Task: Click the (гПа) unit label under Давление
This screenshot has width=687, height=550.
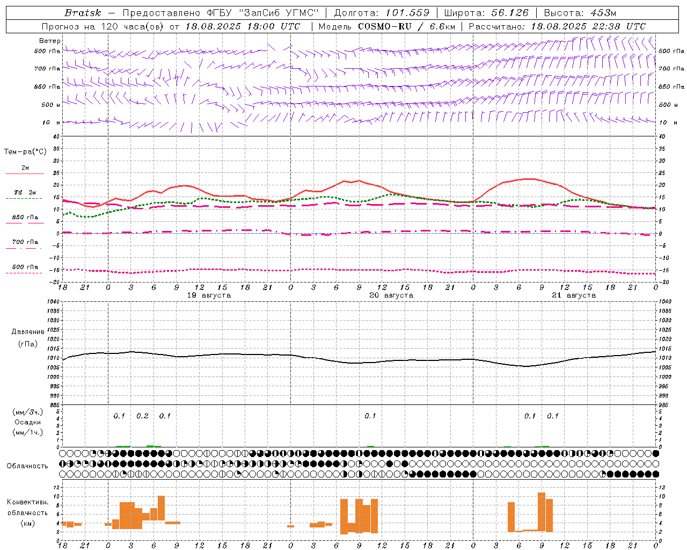Action: coord(28,344)
